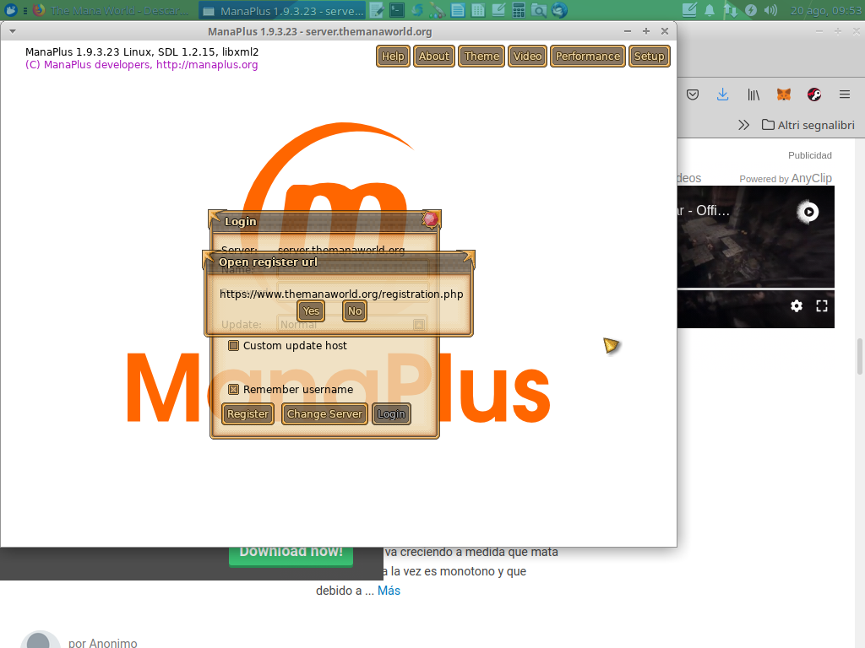Confirm opening register URL with Yes
Image resolution: width=865 pixels, height=648 pixels.
pyautogui.click(x=311, y=310)
